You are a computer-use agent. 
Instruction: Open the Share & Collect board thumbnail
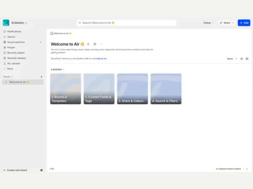click(x=132, y=89)
